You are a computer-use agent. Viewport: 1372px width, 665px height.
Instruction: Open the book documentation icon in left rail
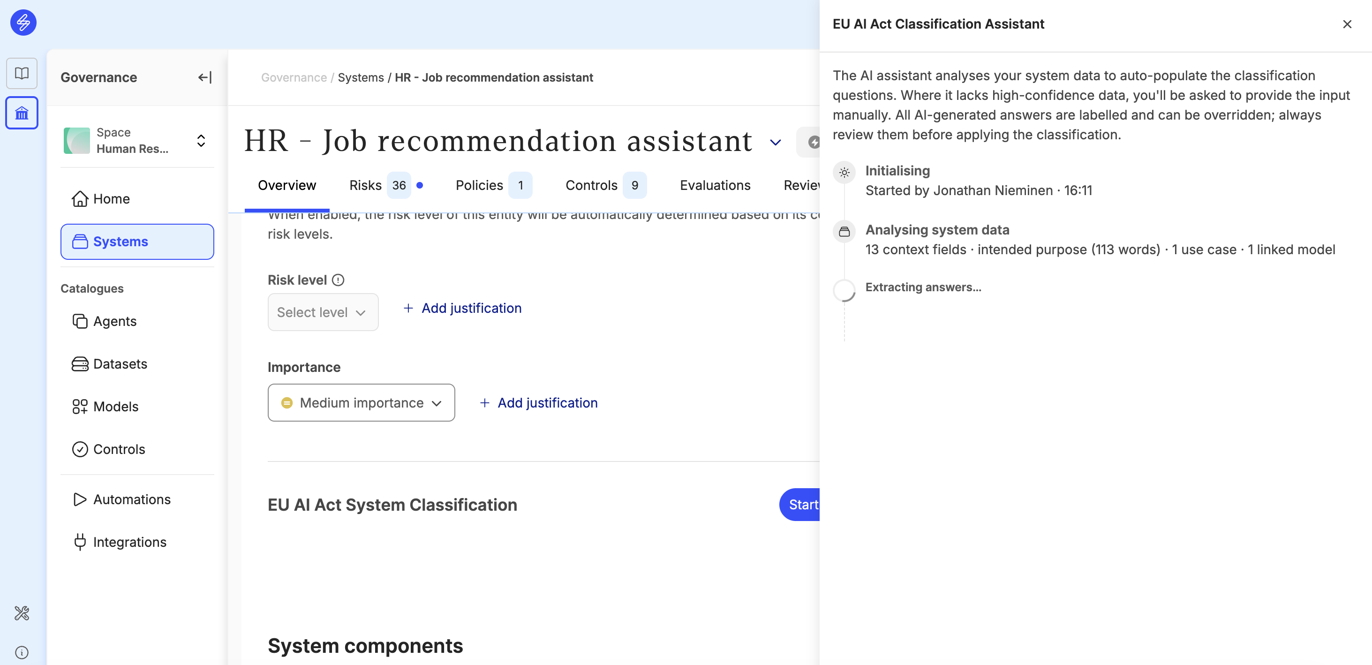click(x=22, y=73)
